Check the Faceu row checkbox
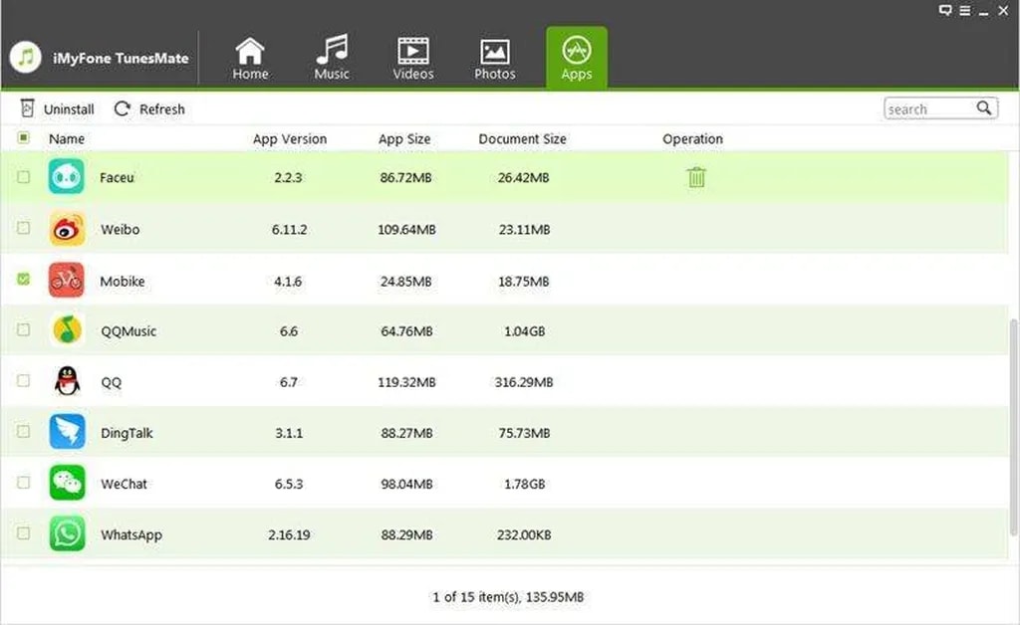 (24, 178)
